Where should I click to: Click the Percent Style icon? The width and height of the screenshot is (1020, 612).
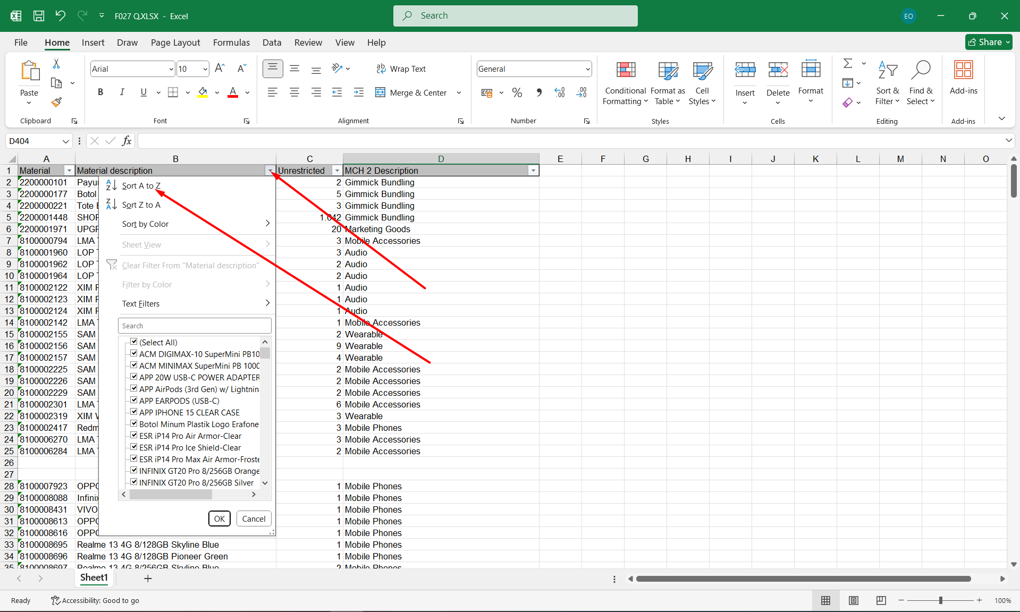click(517, 92)
